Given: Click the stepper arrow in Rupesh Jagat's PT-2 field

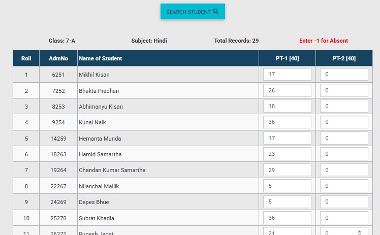Looking at the screenshot, I should point(360,232).
